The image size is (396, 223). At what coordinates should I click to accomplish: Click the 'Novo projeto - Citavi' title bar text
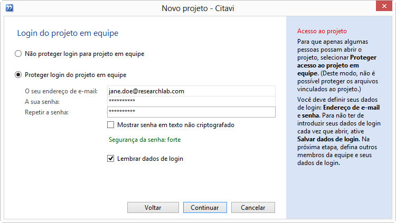(x=198, y=8)
